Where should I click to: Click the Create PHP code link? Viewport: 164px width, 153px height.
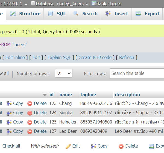(95, 57)
